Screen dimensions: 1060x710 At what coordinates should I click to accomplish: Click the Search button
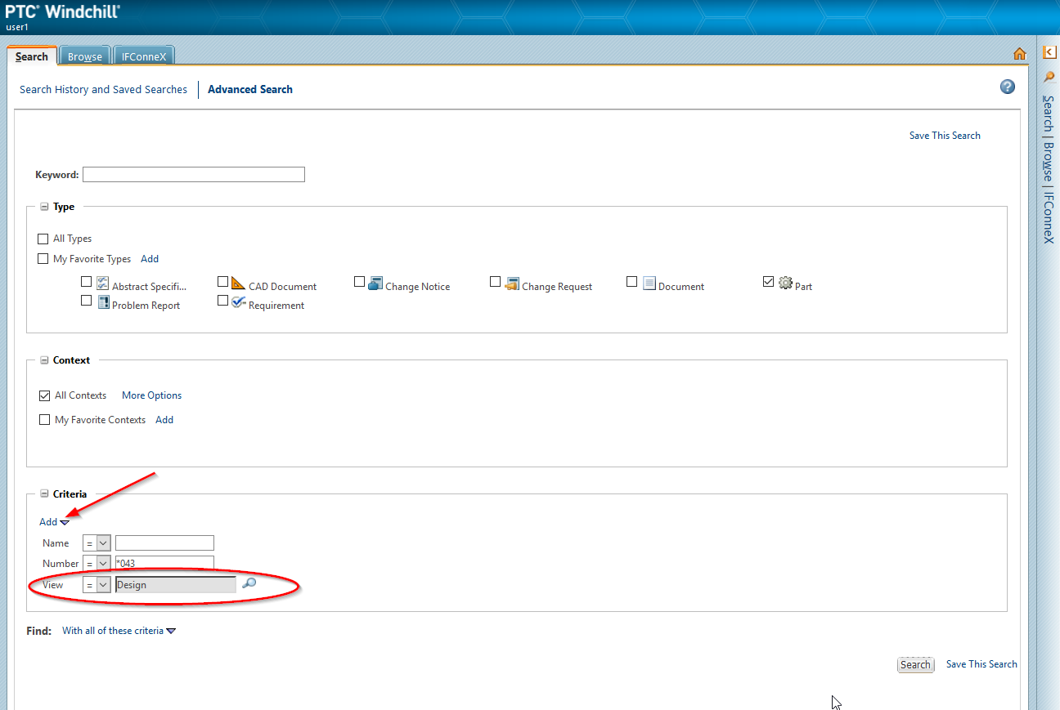[915, 664]
